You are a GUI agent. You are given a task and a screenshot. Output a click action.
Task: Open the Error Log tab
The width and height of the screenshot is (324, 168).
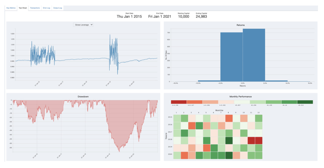tap(47, 8)
